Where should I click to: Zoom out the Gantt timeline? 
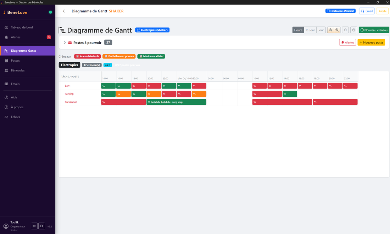(330, 30)
